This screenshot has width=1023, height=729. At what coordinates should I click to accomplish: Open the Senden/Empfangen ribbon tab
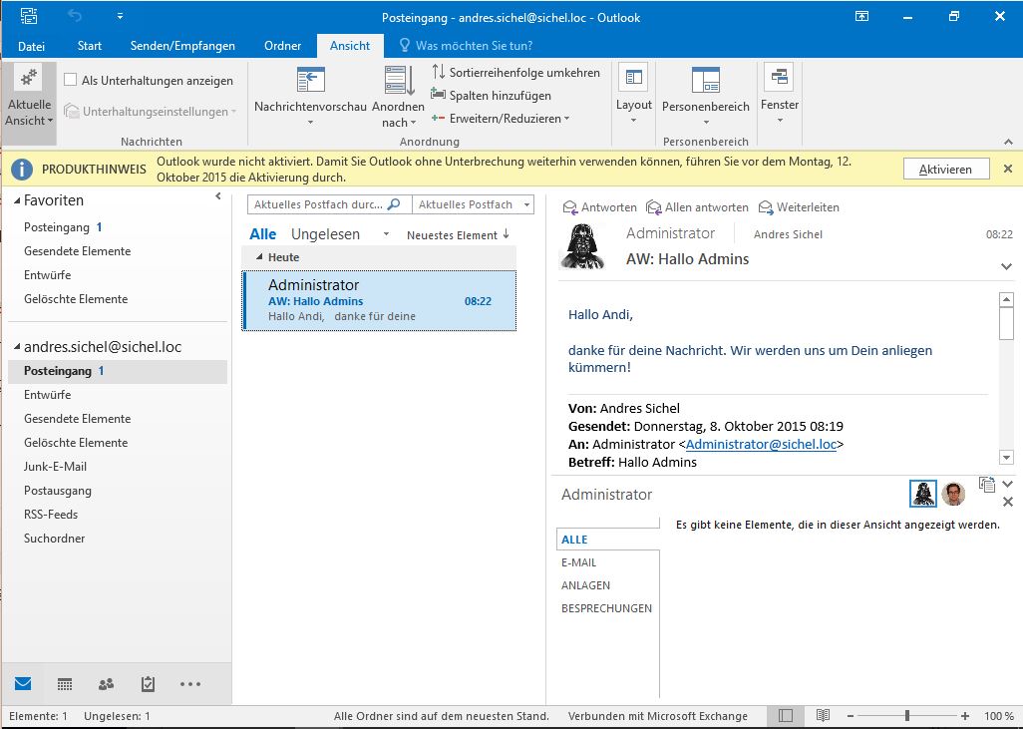point(182,46)
